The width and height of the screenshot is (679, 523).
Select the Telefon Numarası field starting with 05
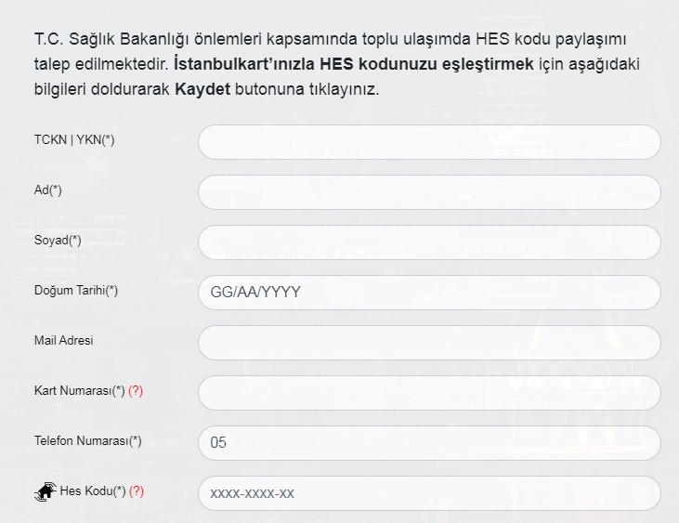tap(428, 443)
